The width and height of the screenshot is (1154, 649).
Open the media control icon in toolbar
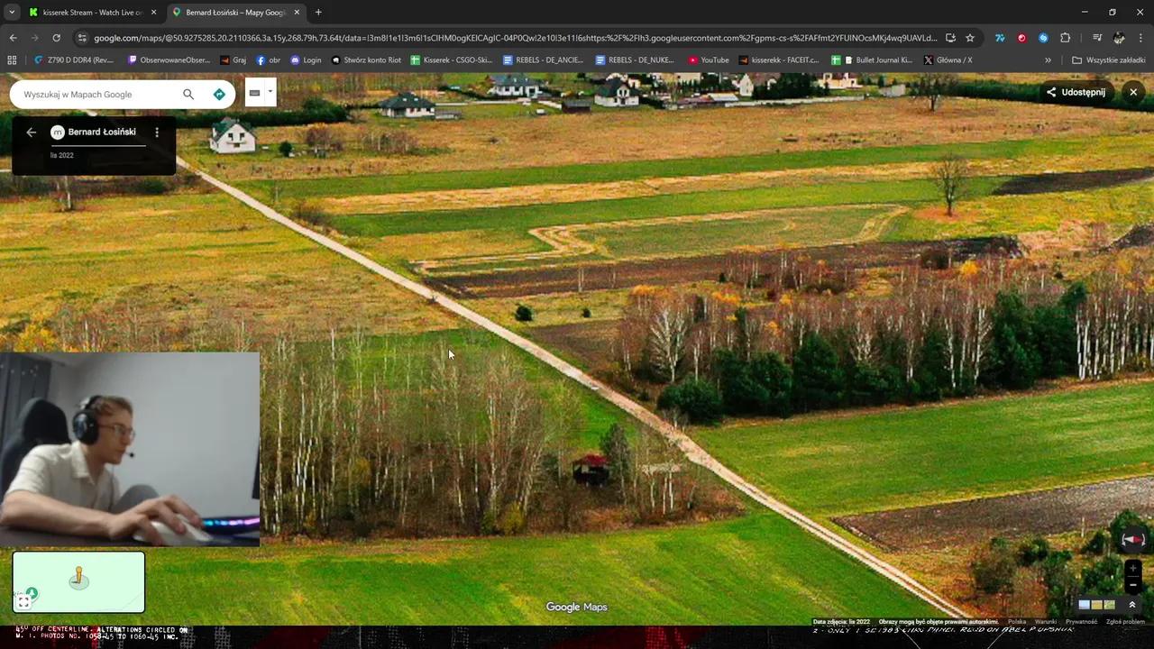pyautogui.click(x=1097, y=38)
